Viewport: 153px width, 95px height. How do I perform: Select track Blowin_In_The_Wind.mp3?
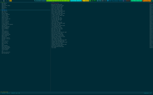point(58,6)
